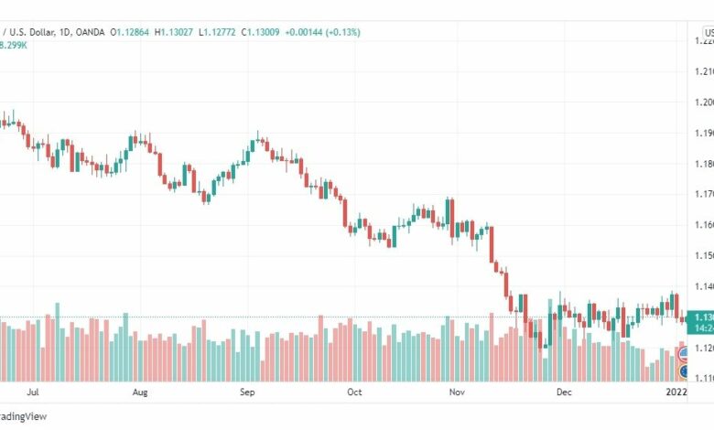Select the 1D interval in chart legend
Image resolution: width=714 pixels, height=430 pixels.
click(65, 32)
